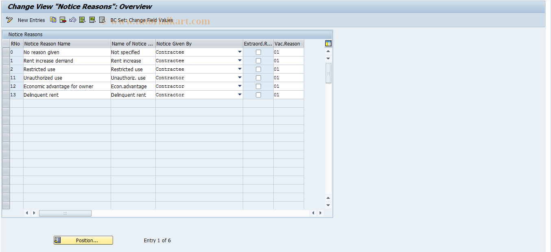Click the Name of Notice column header
Screen dimensions: 551x252
point(133,43)
